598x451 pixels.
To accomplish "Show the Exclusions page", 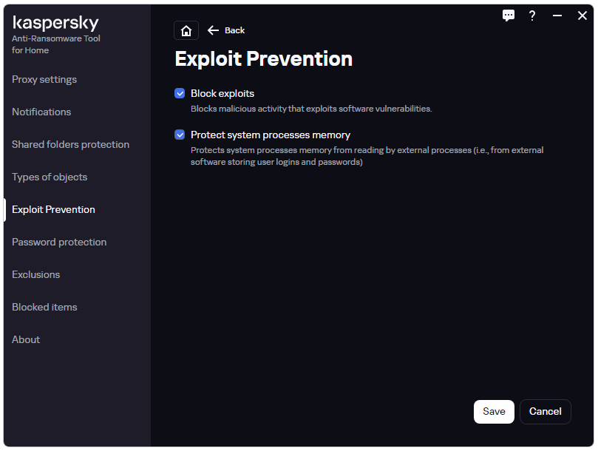I will (x=35, y=274).
